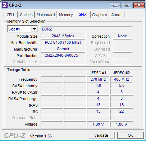
Task: Open the Slot #1 dropdown arrow
Action: tap(34, 29)
